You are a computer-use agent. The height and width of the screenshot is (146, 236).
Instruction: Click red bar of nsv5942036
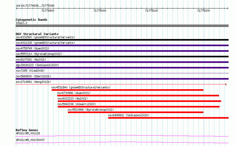tap(139, 107)
